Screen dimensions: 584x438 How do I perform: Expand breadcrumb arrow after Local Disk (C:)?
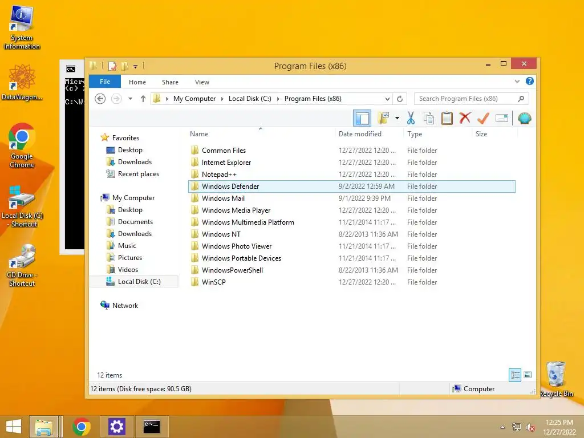coord(278,99)
